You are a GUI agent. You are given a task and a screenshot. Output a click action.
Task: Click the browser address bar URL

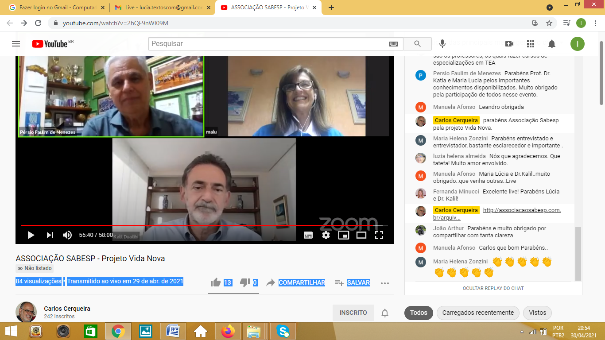point(115,23)
